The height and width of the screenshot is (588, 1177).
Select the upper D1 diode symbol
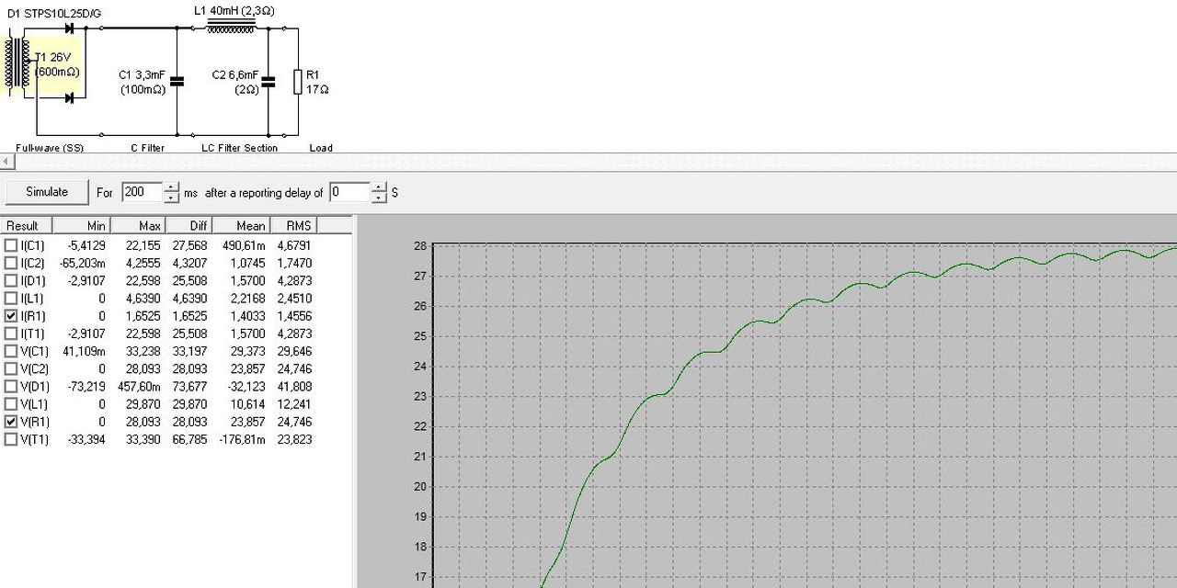(x=69, y=28)
